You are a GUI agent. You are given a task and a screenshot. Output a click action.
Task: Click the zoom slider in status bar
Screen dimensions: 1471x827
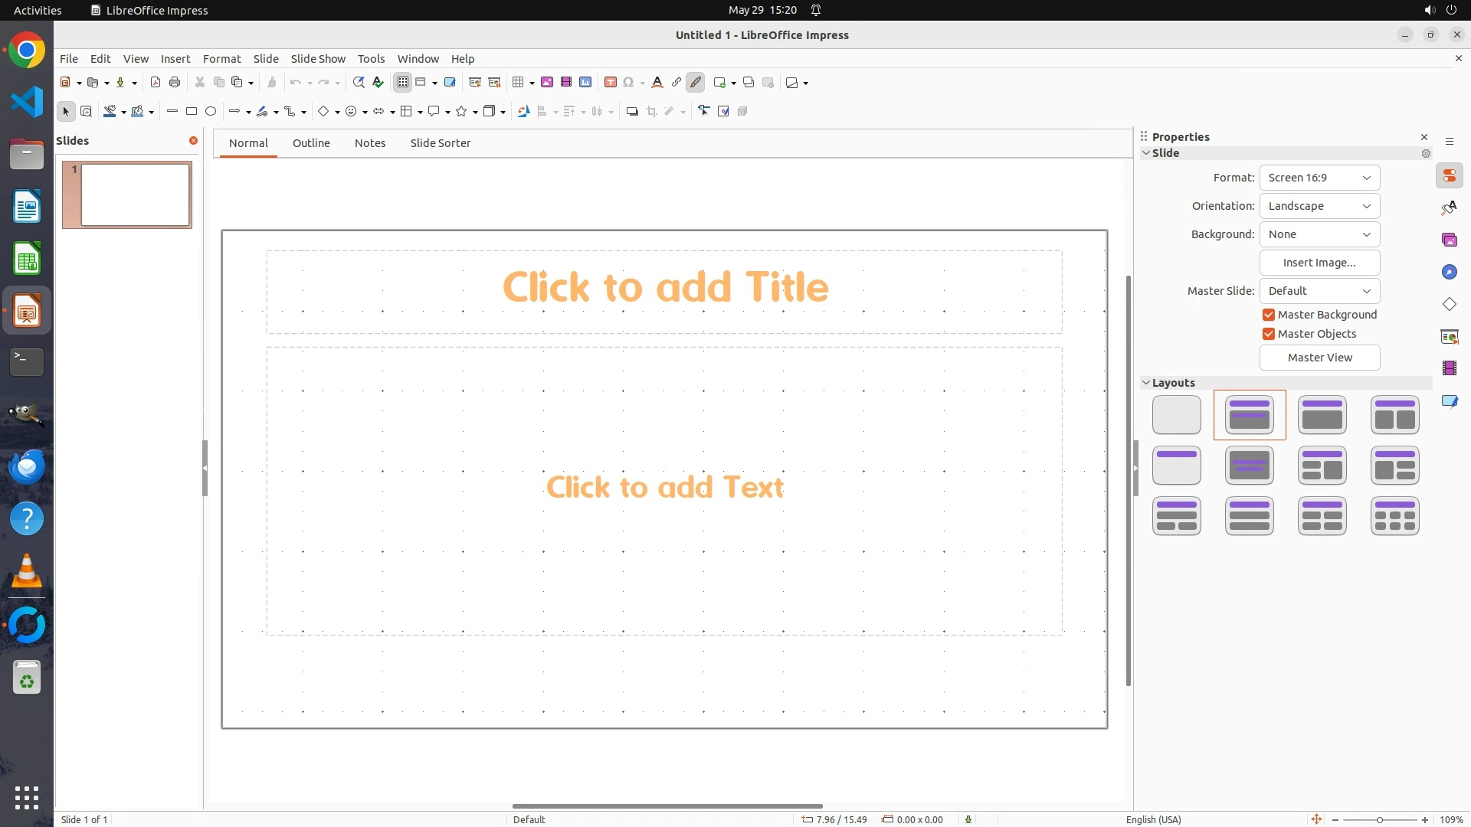coord(1379,819)
